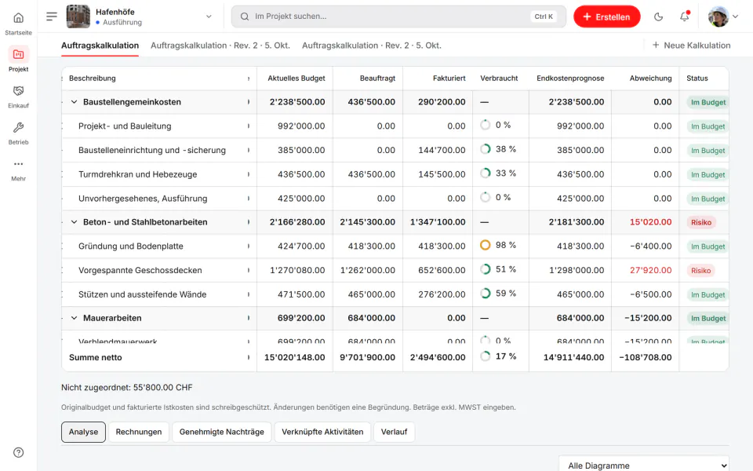Collapse Beton- und Stahlbetonarbeiten group

(74, 222)
